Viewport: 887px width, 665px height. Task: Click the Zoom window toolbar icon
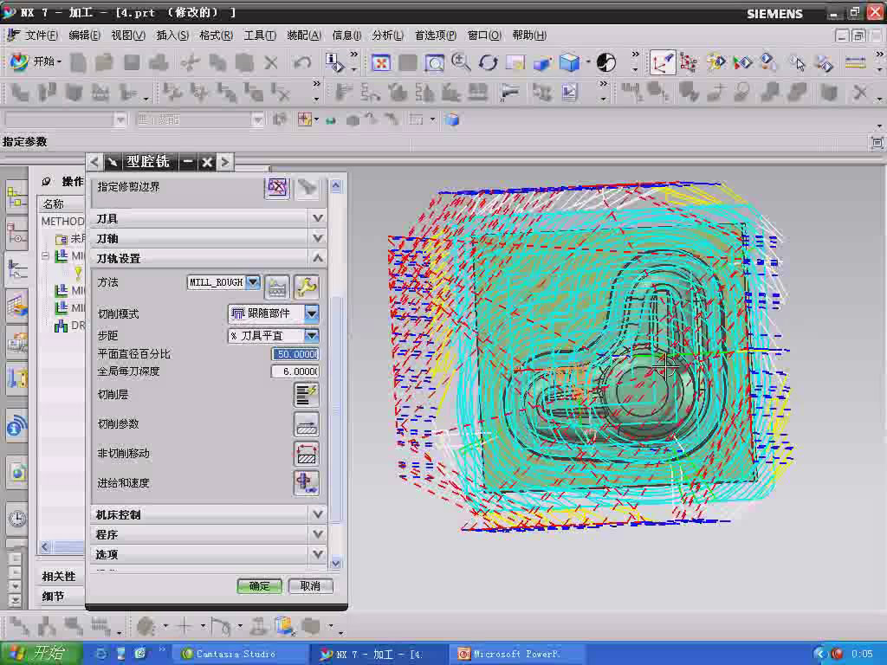(x=434, y=62)
